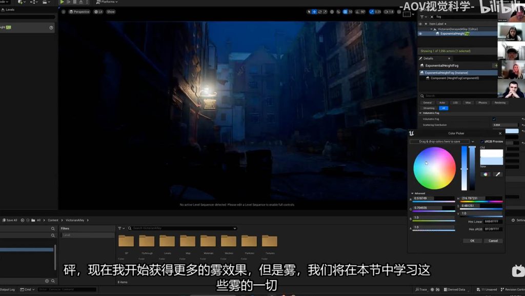Click the Add component plus button in Details

[495, 66]
